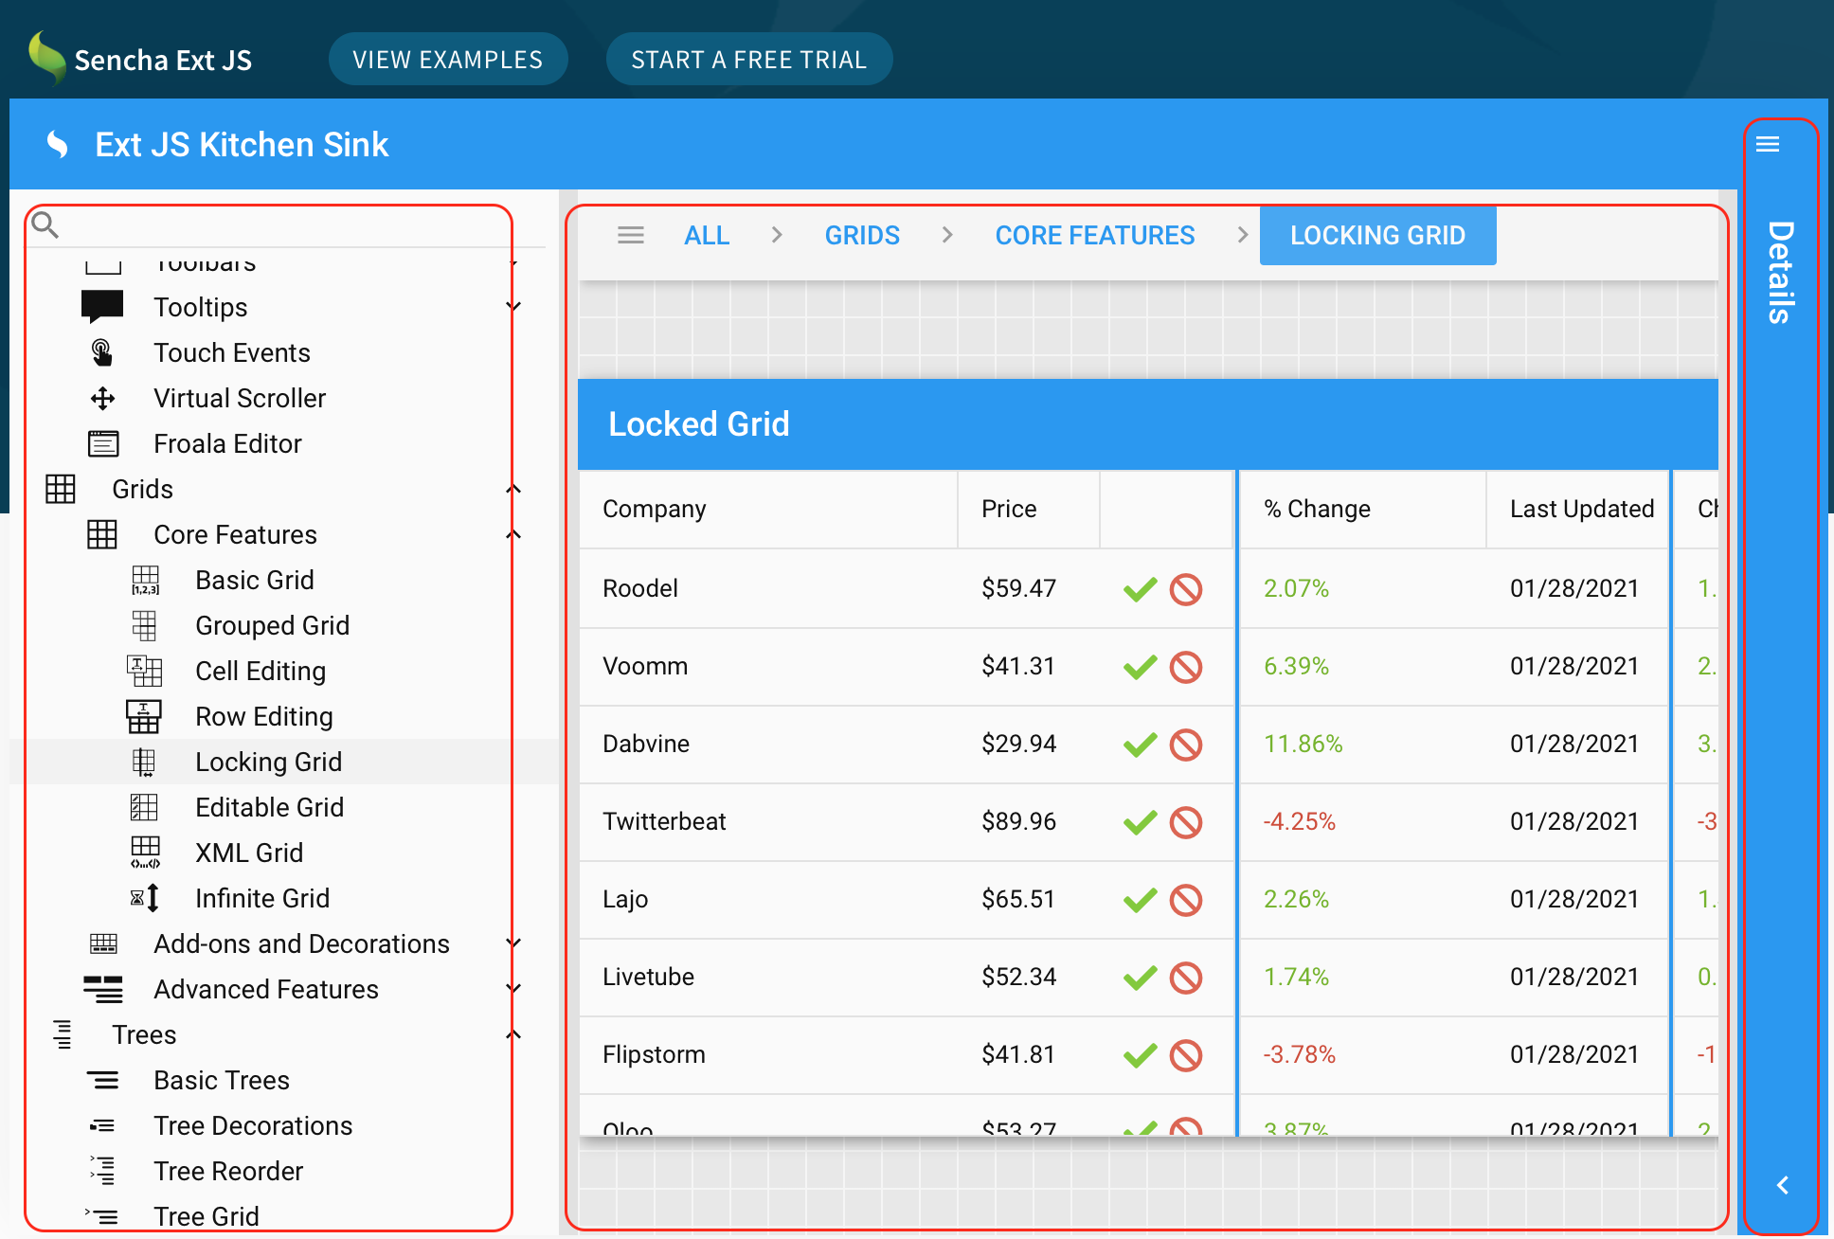The height and width of the screenshot is (1239, 1834).
Task: Click the red ban icon in Lajo row
Action: click(x=1185, y=900)
